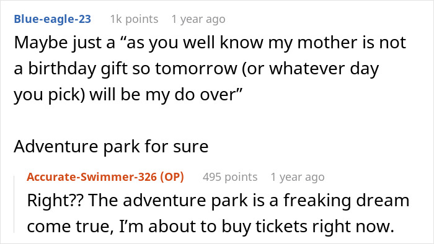Screen dimensions: 434x244
Task: Click the line 'you pick) will be my do over'
Action: tap(128, 95)
